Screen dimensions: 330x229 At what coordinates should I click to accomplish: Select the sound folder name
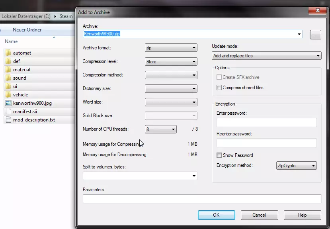pos(20,78)
